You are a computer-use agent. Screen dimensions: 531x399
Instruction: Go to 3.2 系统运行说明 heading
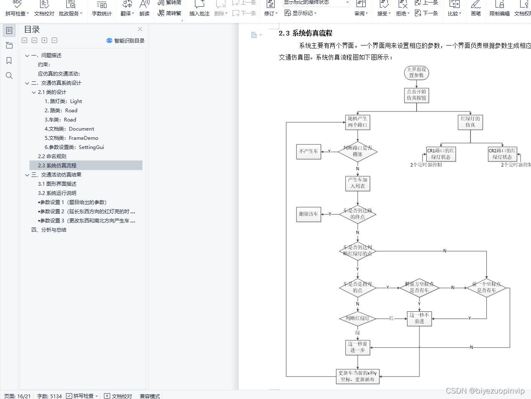point(57,193)
